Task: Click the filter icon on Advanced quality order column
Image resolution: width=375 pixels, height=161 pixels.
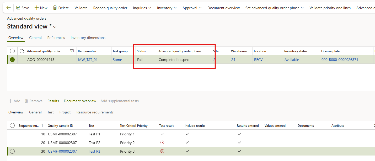Action: [x=72, y=51]
